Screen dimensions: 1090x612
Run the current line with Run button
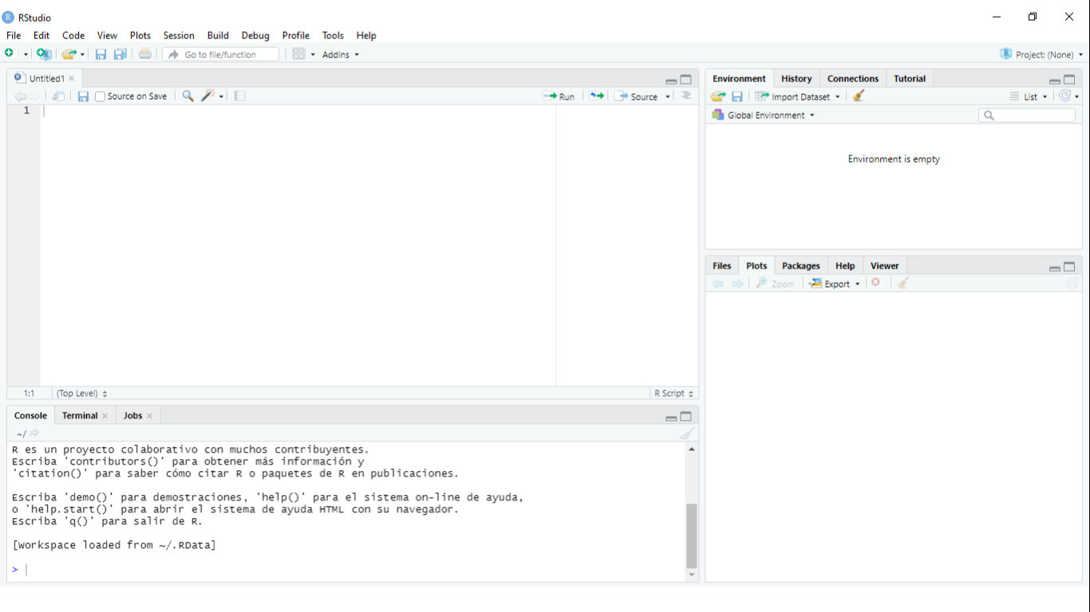coord(559,96)
